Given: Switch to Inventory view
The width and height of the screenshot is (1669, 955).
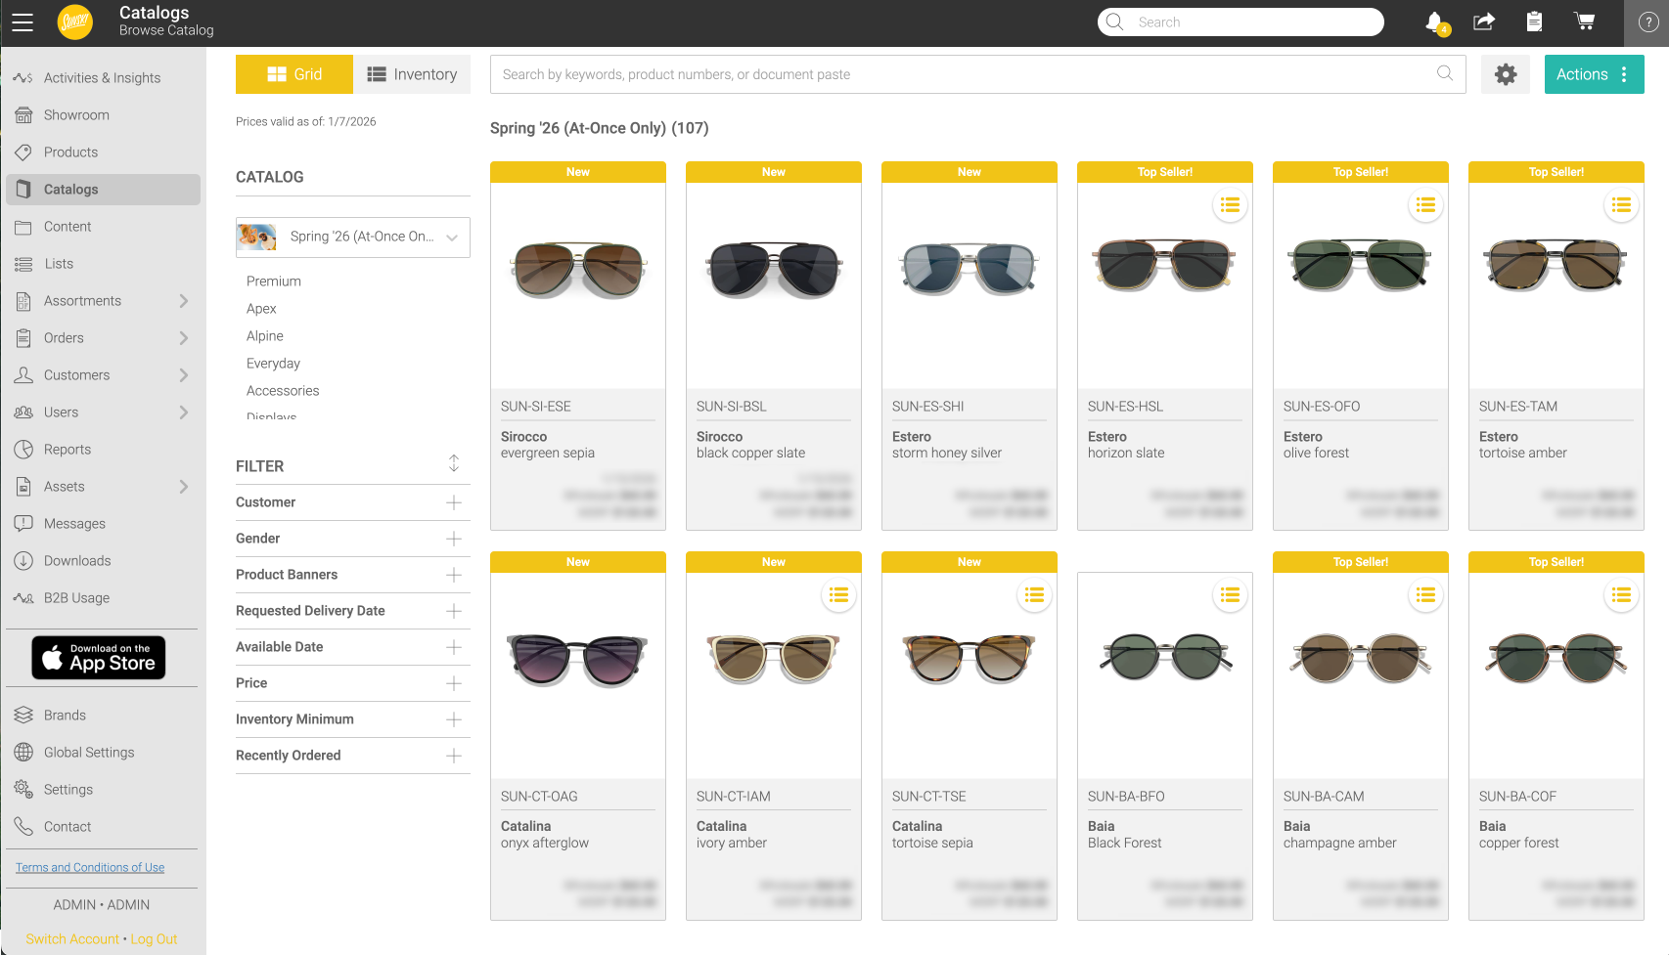Looking at the screenshot, I should click(x=413, y=73).
